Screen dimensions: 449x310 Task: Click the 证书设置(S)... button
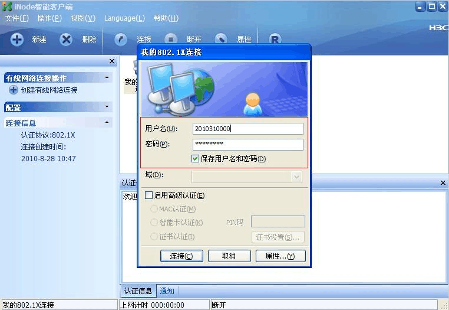(278, 237)
